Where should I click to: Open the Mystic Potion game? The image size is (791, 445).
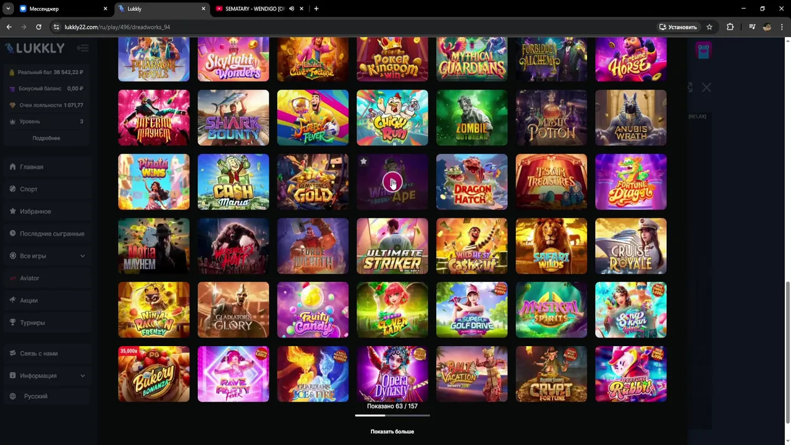[551, 117]
